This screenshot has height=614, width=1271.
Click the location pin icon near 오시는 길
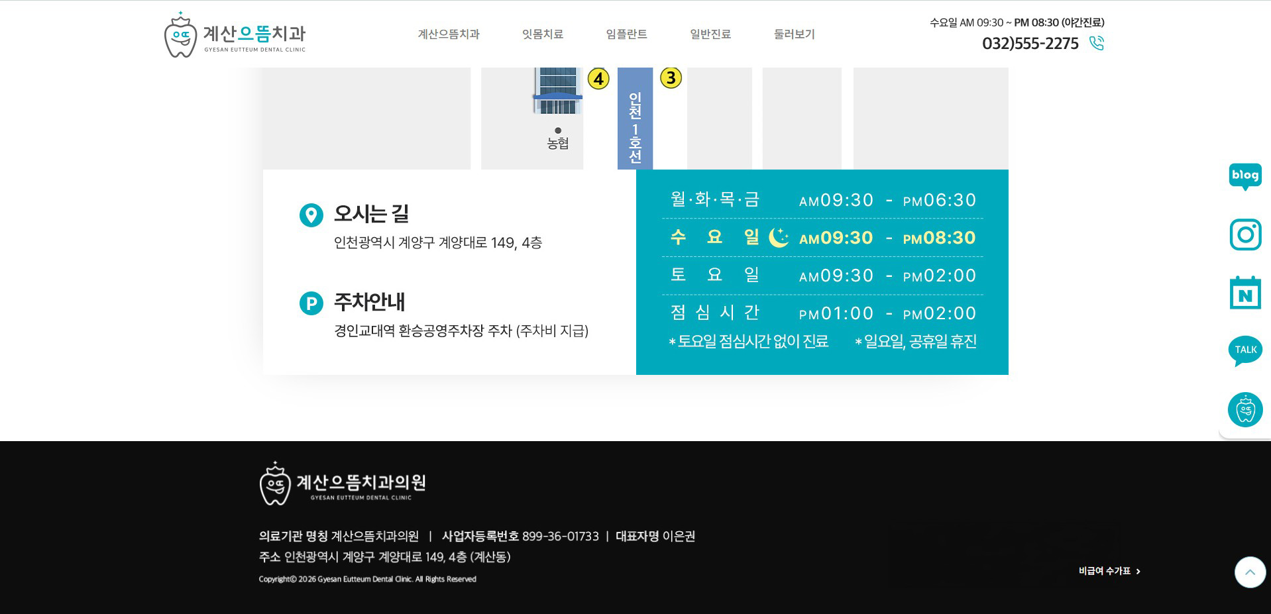pos(311,214)
